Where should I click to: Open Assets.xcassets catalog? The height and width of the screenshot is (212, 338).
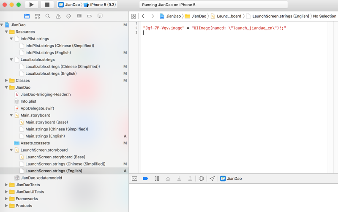click(x=35, y=143)
